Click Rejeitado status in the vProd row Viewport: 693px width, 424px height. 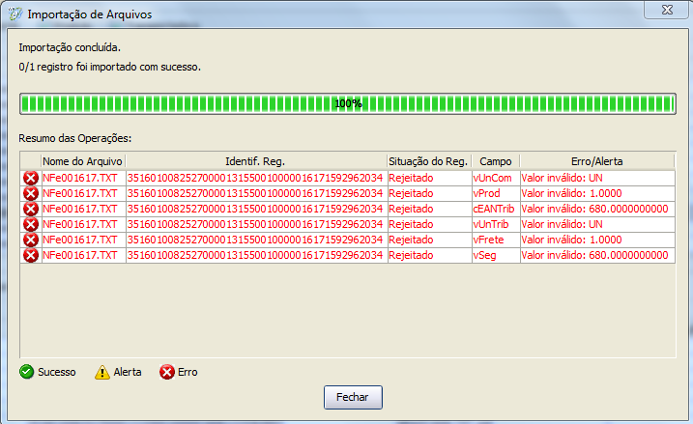[411, 193]
